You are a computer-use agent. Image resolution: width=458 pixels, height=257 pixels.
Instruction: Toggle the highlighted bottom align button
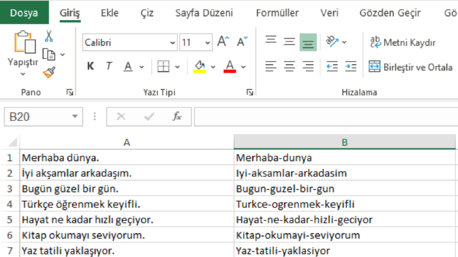308,42
